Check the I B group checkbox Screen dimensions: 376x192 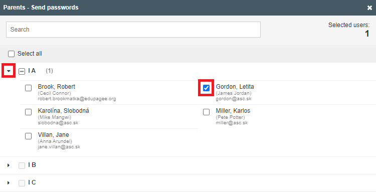tap(22, 165)
